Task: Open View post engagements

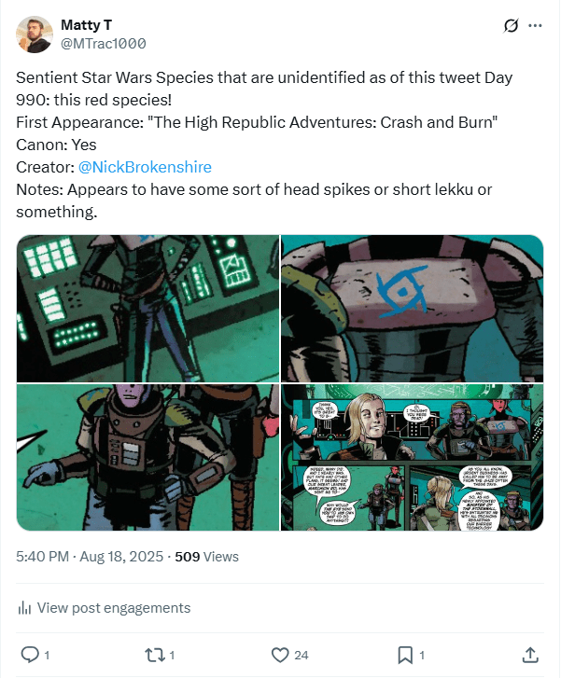Action: [x=114, y=608]
